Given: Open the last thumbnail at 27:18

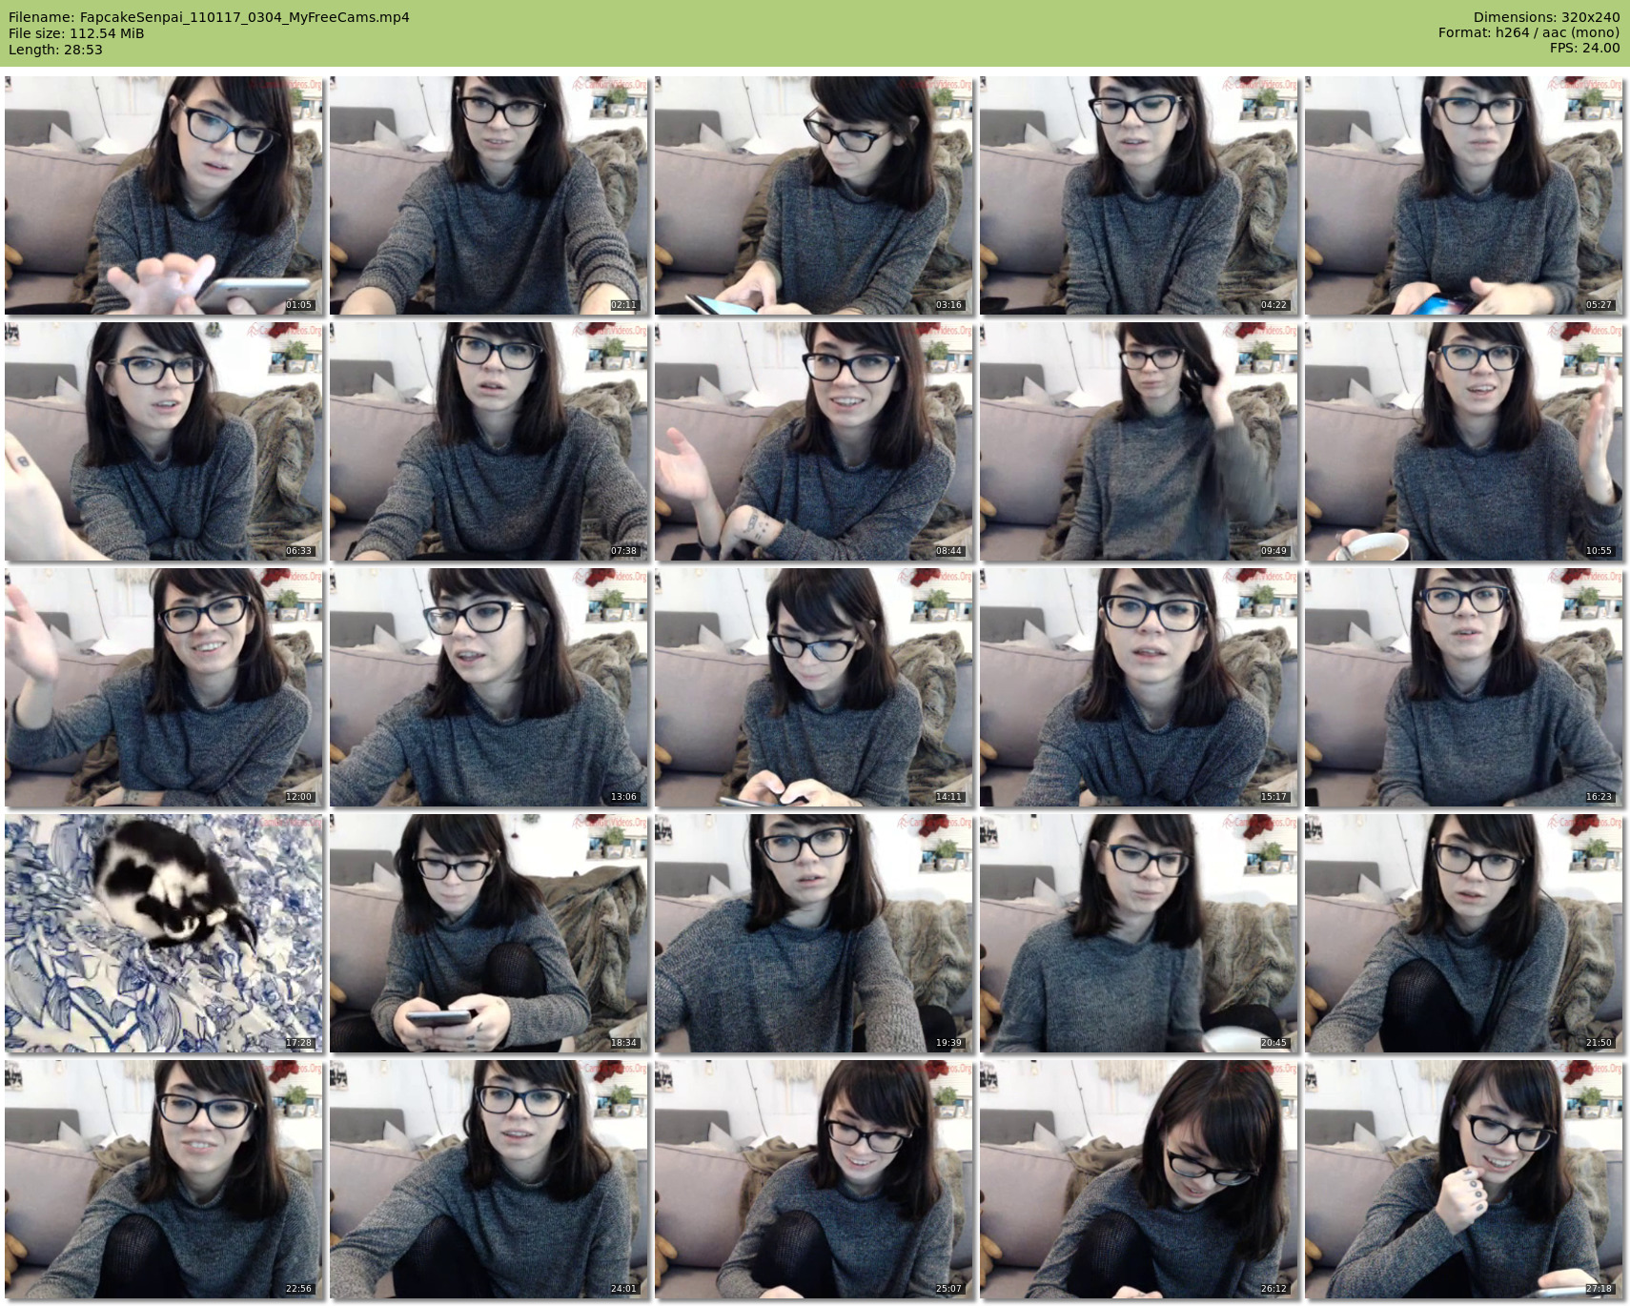Looking at the screenshot, I should click(x=1464, y=1179).
